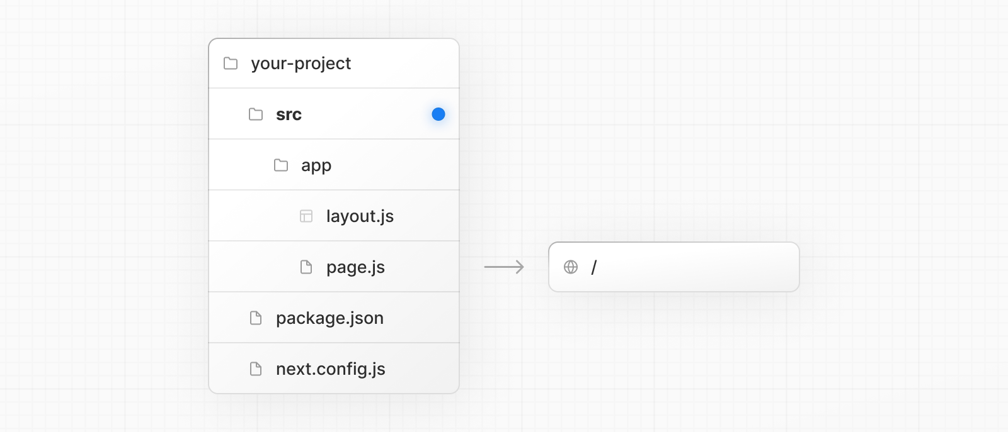
Task: Expand the src folder label
Action: point(289,114)
